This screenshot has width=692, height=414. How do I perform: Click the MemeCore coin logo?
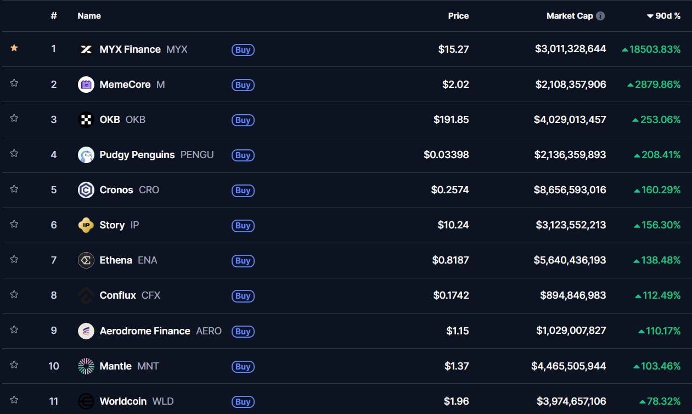click(x=86, y=85)
